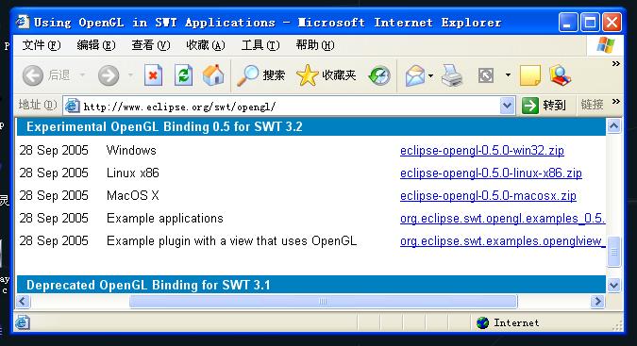Click the vertical scrollbar down arrow
The height and width of the screenshot is (346, 637).
[613, 285]
